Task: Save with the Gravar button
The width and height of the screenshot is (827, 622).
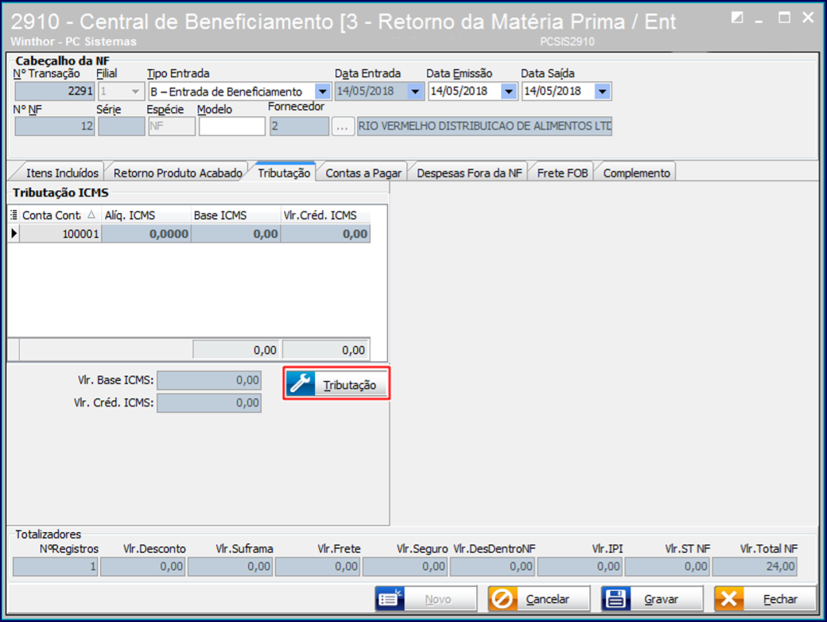Action: point(652,599)
